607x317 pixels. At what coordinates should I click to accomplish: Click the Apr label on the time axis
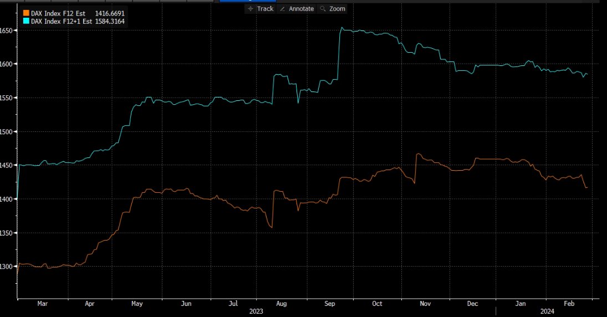(89, 304)
